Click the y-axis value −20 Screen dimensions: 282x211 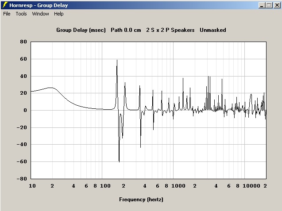pyautogui.click(x=22, y=127)
